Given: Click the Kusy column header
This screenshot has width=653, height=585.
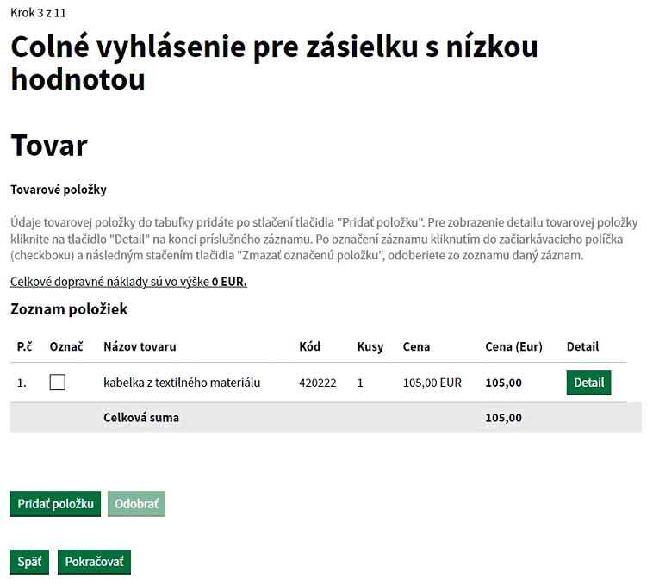Looking at the screenshot, I should (370, 347).
